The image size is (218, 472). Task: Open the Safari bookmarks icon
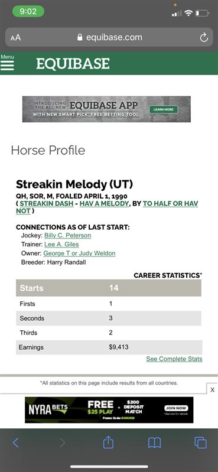point(154,443)
